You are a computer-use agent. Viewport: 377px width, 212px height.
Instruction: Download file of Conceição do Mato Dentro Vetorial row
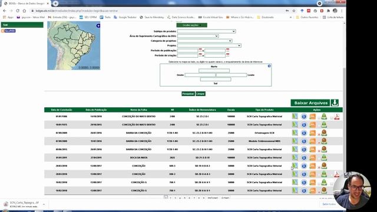[324, 124]
